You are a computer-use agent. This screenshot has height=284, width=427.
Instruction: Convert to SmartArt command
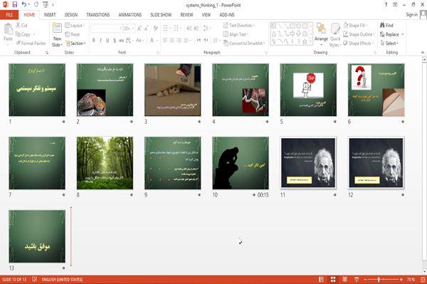(x=244, y=43)
